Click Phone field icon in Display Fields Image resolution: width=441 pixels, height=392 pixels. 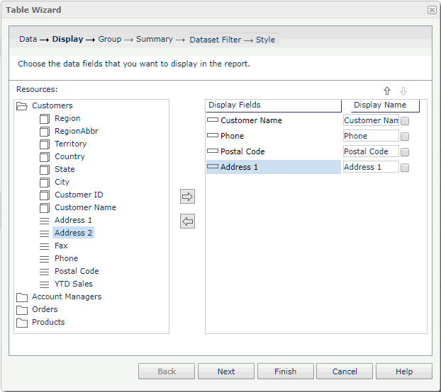coord(213,135)
